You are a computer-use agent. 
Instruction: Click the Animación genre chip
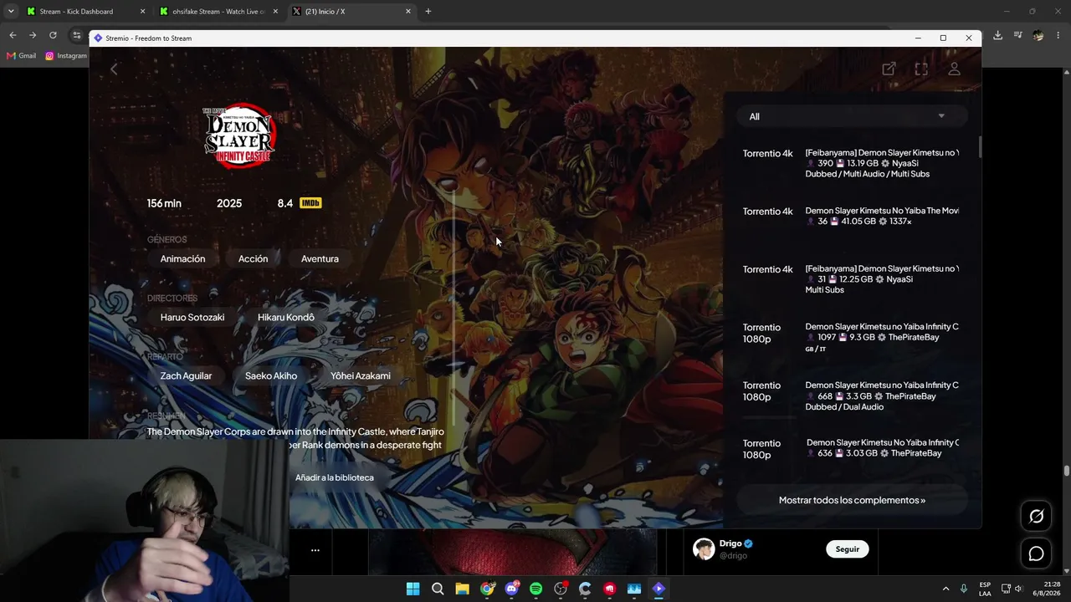tap(182, 259)
